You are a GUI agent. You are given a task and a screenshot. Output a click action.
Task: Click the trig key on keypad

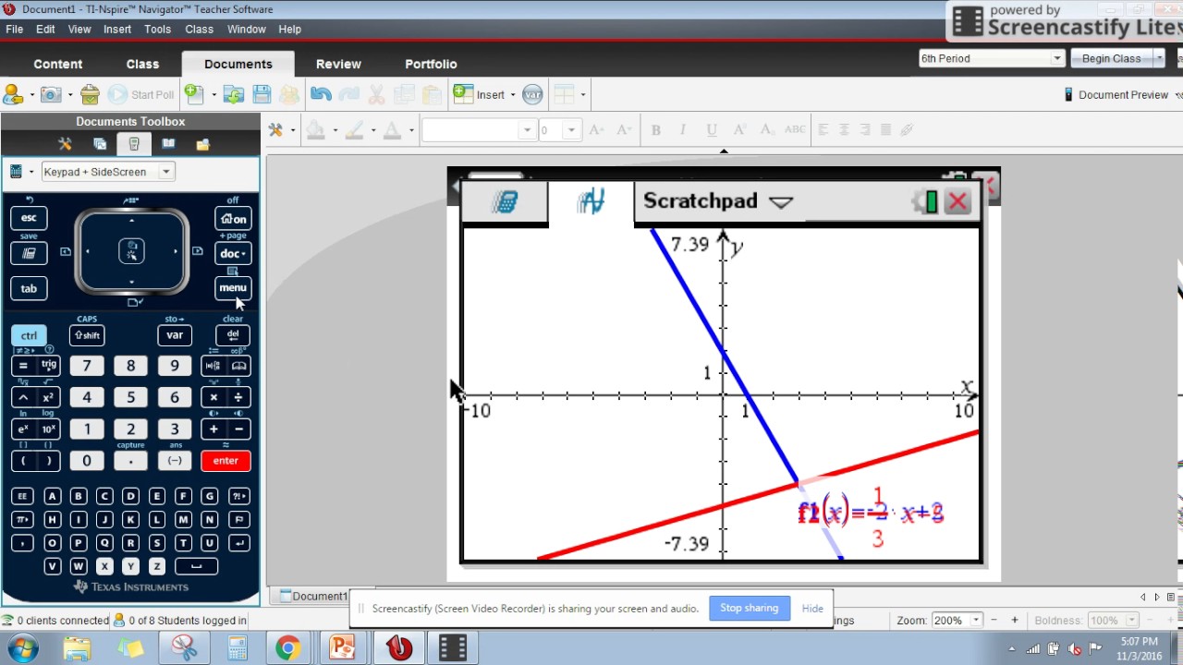pyautogui.click(x=49, y=366)
